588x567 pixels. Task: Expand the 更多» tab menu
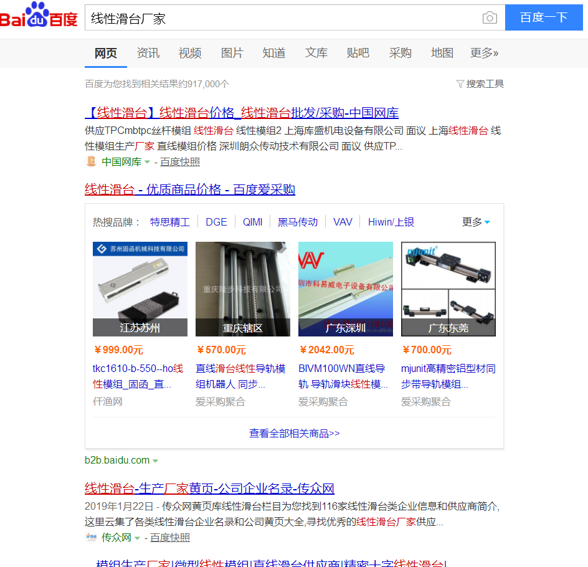(x=484, y=53)
